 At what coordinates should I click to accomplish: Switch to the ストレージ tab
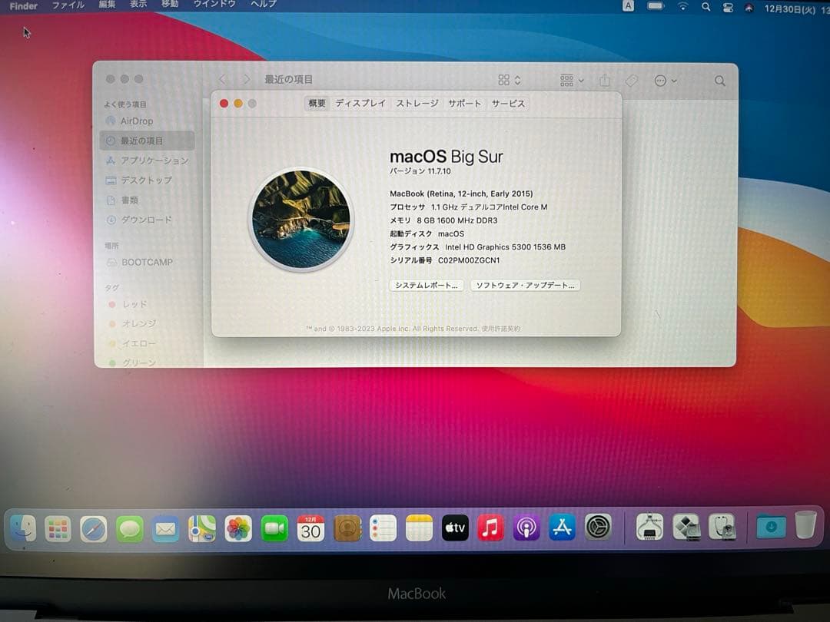tap(417, 103)
